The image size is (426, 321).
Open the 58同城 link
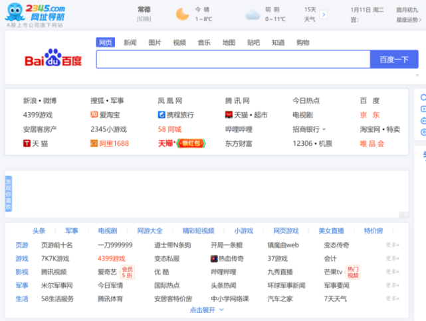click(170, 129)
